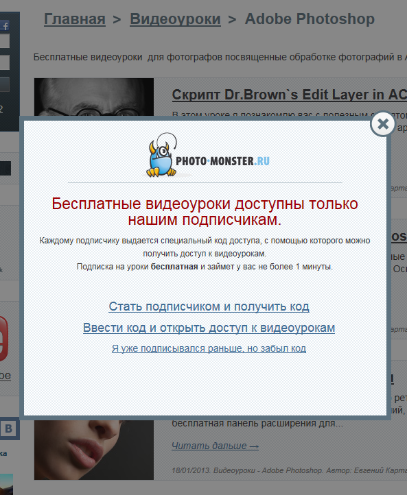
Task: Open 'Видеоуроки' breadcrumb link
Action: click(175, 19)
